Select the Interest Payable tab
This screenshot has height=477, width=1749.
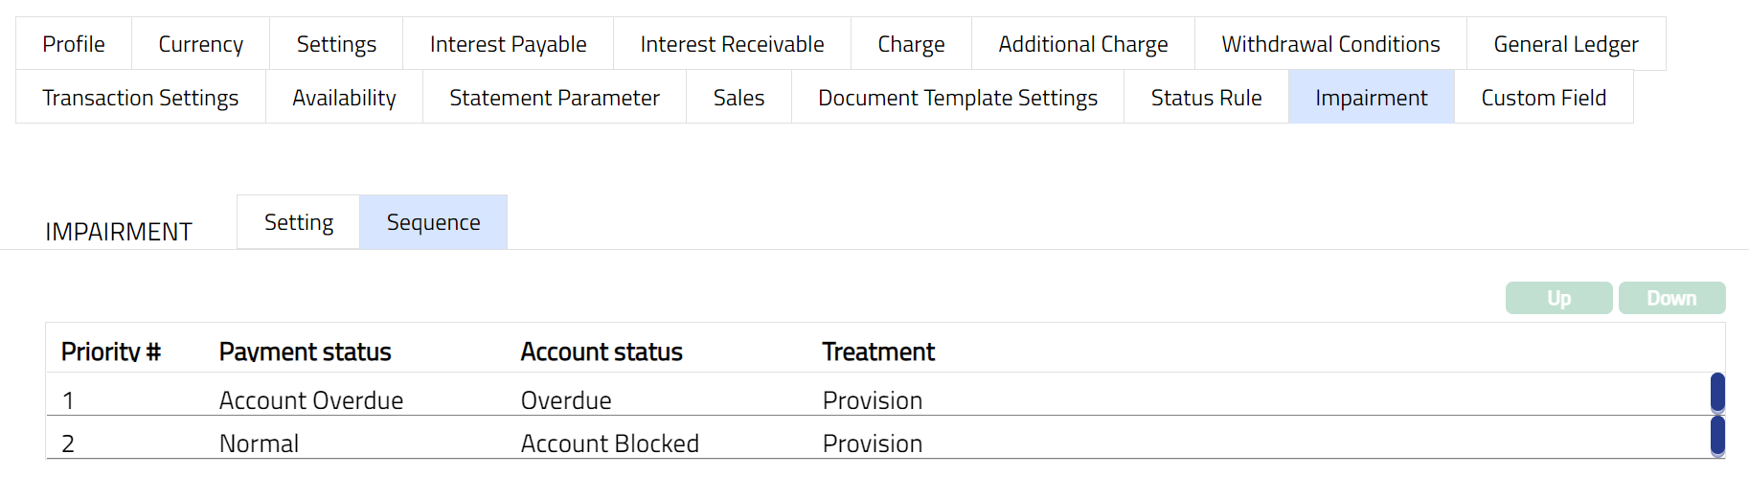508,44
